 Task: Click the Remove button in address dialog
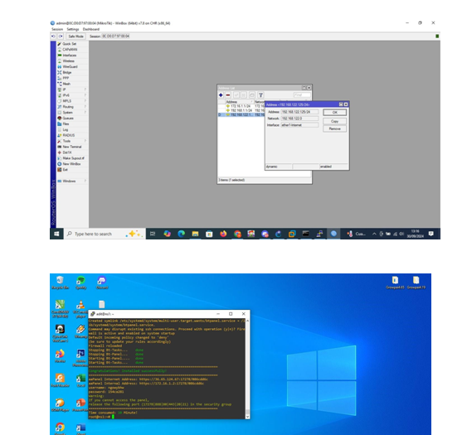[x=335, y=128]
